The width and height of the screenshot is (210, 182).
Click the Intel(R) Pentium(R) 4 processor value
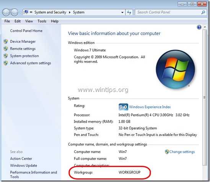coord(154,115)
